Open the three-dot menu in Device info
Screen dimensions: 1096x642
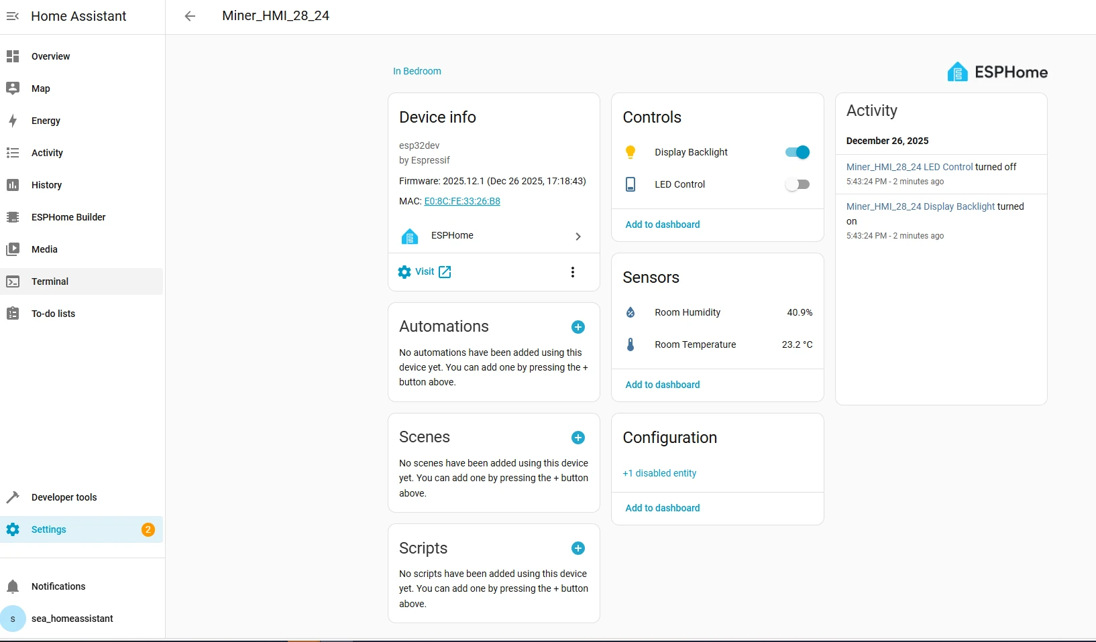[572, 272]
